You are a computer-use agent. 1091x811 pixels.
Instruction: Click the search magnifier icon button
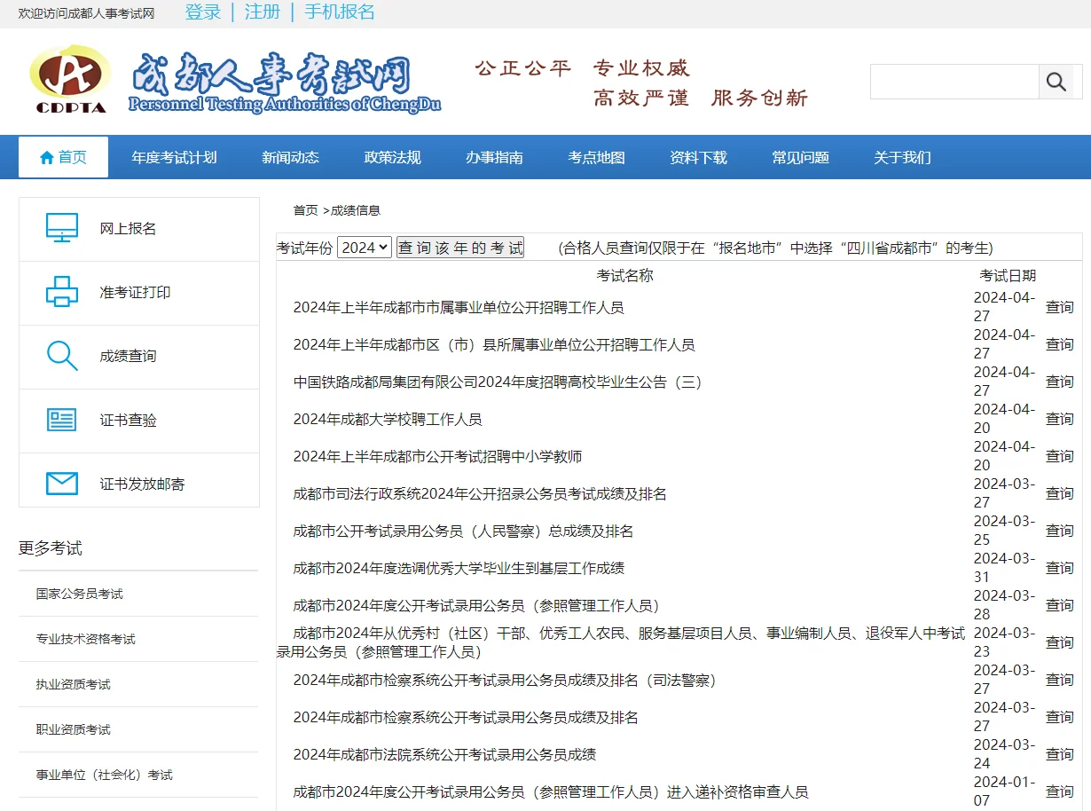coord(1056,82)
